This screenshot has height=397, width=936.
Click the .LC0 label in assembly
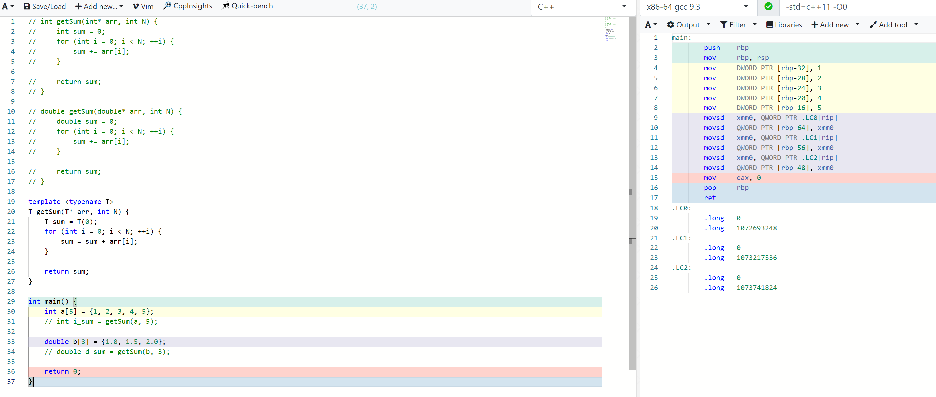(681, 208)
